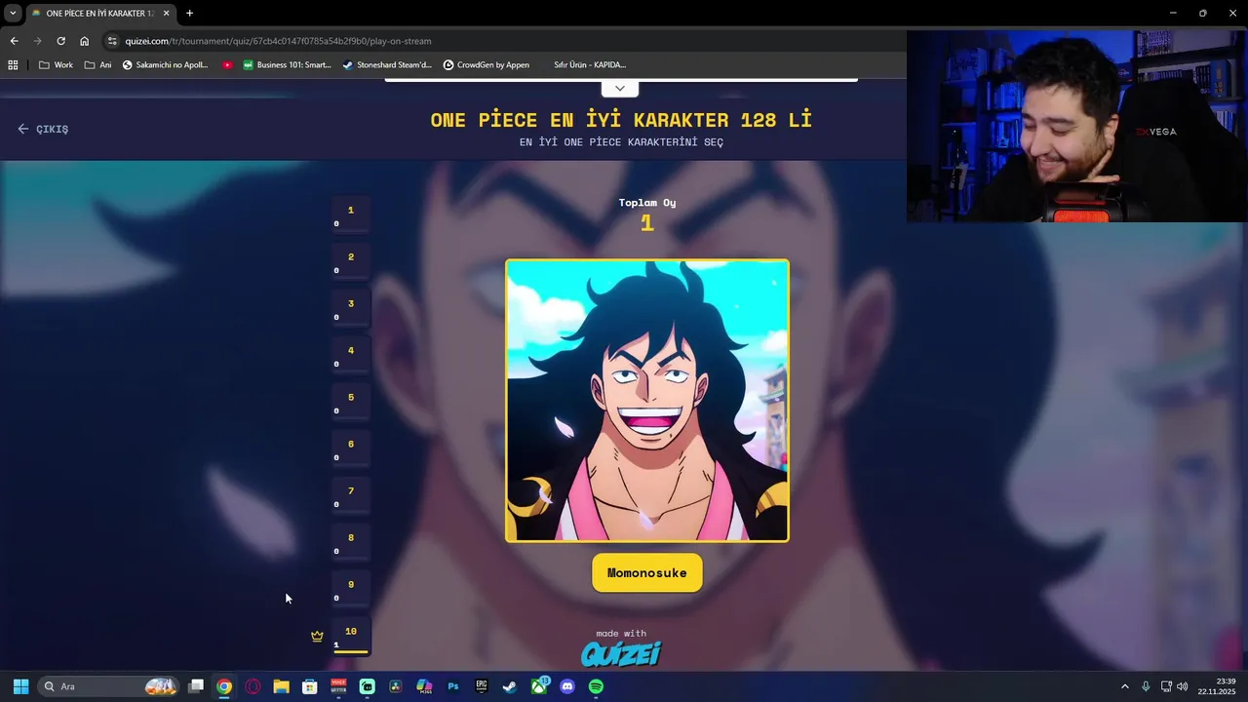Image resolution: width=1248 pixels, height=702 pixels.
Task: Select vote option 2 in ranking list
Action: coord(351,261)
